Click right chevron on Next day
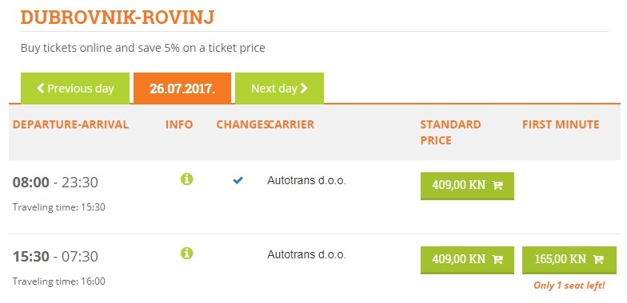Image resolution: width=627 pixels, height=303 pixels. tap(304, 88)
